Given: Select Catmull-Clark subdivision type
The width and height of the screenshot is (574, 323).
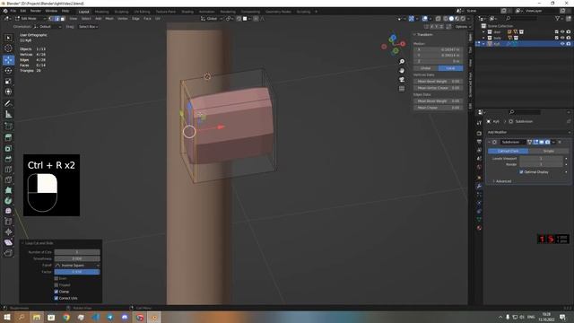Looking at the screenshot, I should (509, 151).
